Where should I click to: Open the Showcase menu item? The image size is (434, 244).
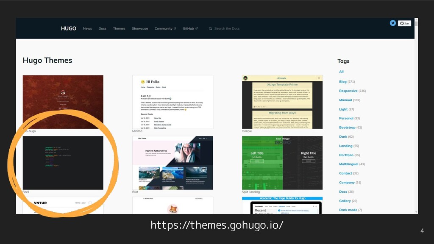tap(140, 28)
